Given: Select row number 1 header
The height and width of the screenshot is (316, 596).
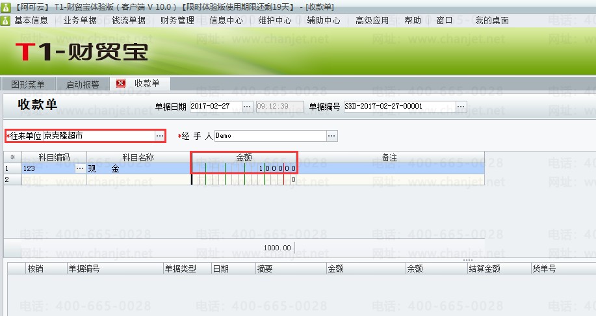Looking at the screenshot, I should (12, 168).
